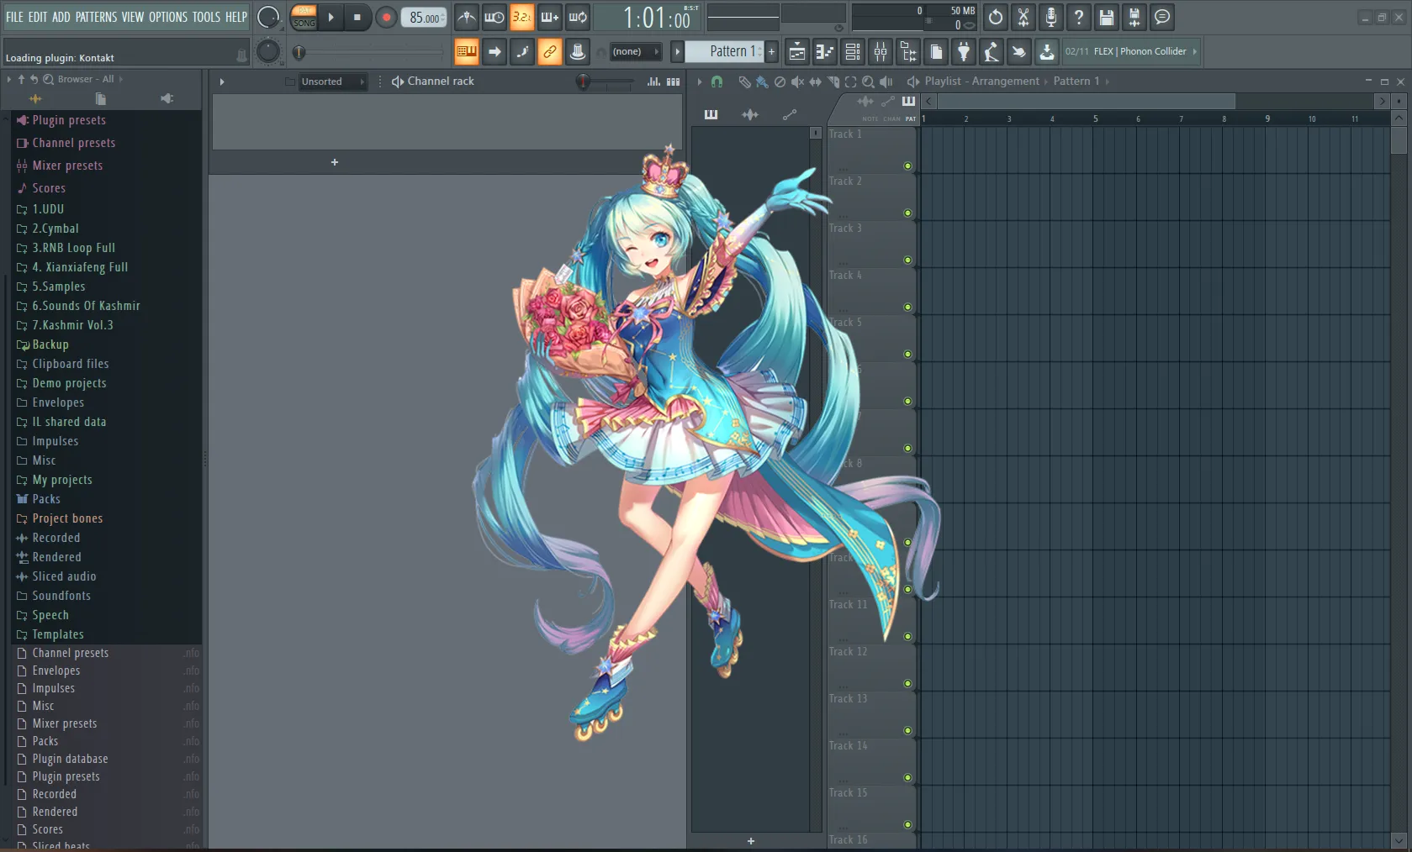Toggle typing keyboard to piano button
The height and width of the screenshot is (852, 1412).
[x=467, y=52]
